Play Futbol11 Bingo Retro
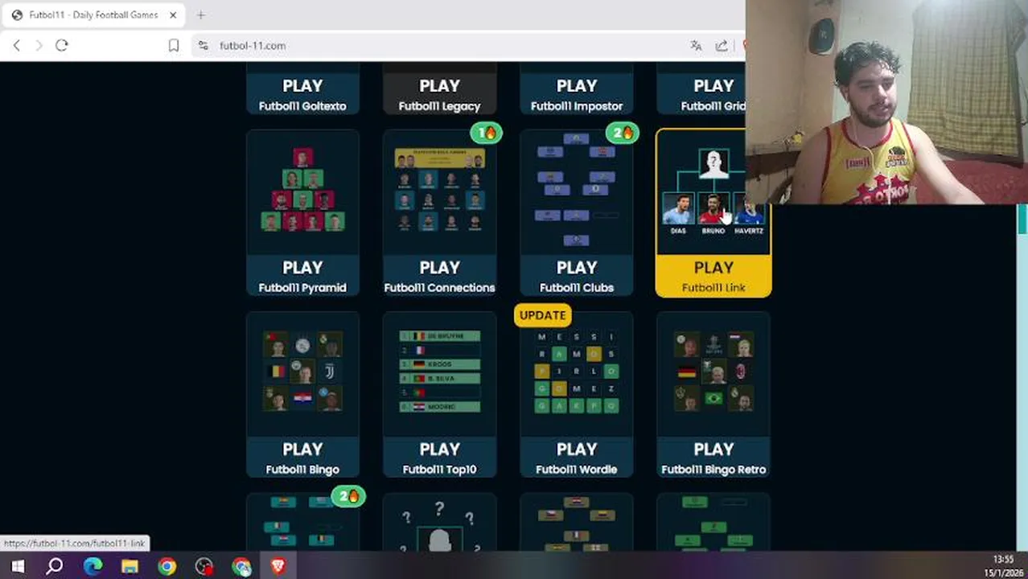This screenshot has height=579, width=1028. pos(713,457)
